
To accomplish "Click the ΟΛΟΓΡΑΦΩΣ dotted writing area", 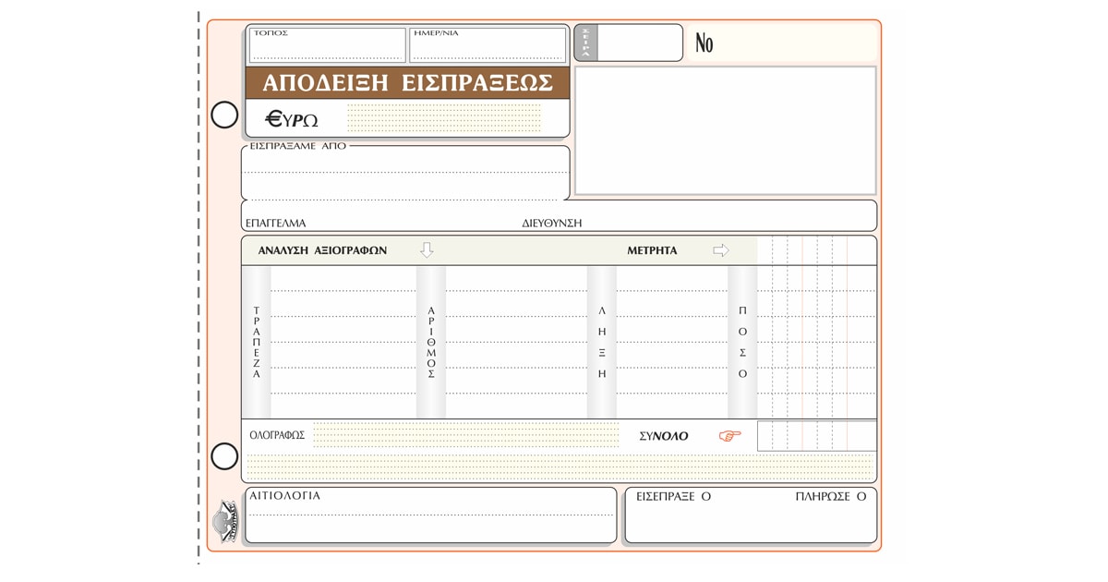I will pyautogui.click(x=465, y=434).
